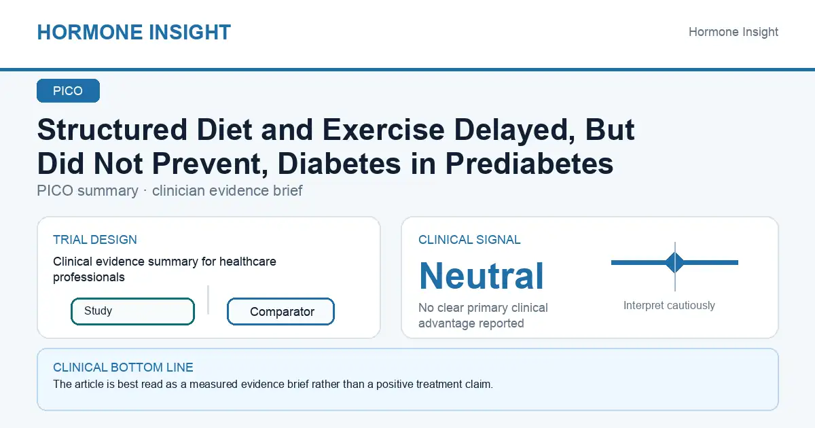The image size is (815, 428).
Task: Click the article headline about diabetes
Action: tap(336, 146)
